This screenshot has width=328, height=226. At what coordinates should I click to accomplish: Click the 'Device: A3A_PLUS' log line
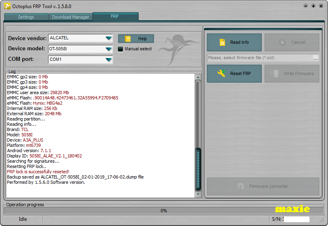pos(25,140)
